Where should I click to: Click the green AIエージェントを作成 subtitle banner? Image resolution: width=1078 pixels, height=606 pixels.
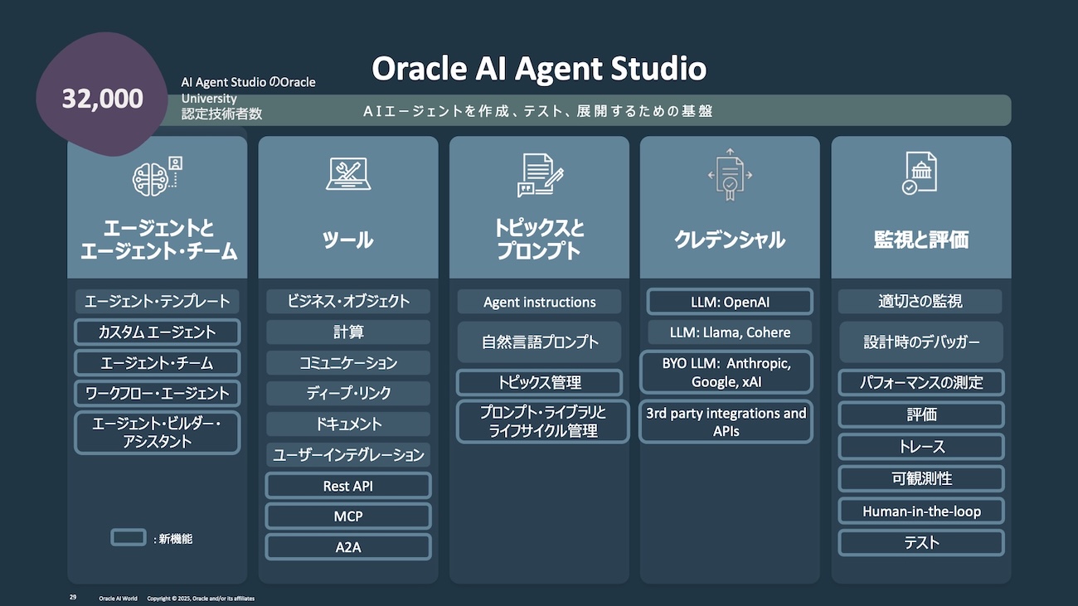tap(539, 111)
